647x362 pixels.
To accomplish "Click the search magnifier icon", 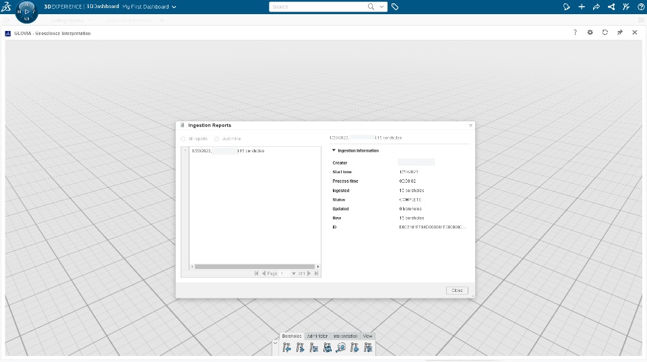I will (371, 7).
